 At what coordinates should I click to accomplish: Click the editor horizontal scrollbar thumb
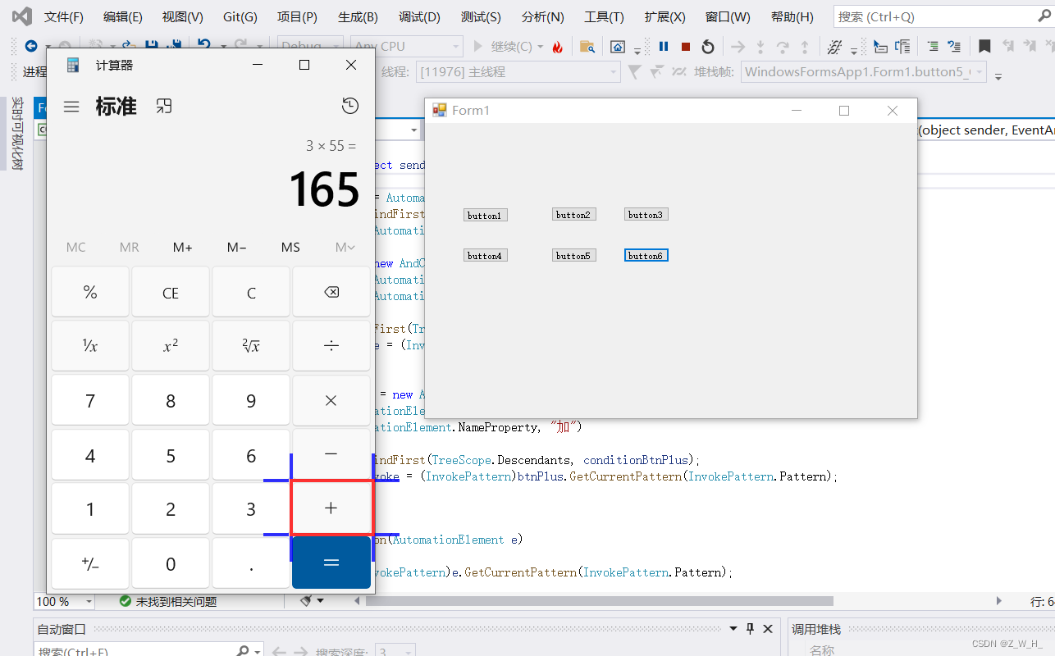pyautogui.click(x=600, y=601)
